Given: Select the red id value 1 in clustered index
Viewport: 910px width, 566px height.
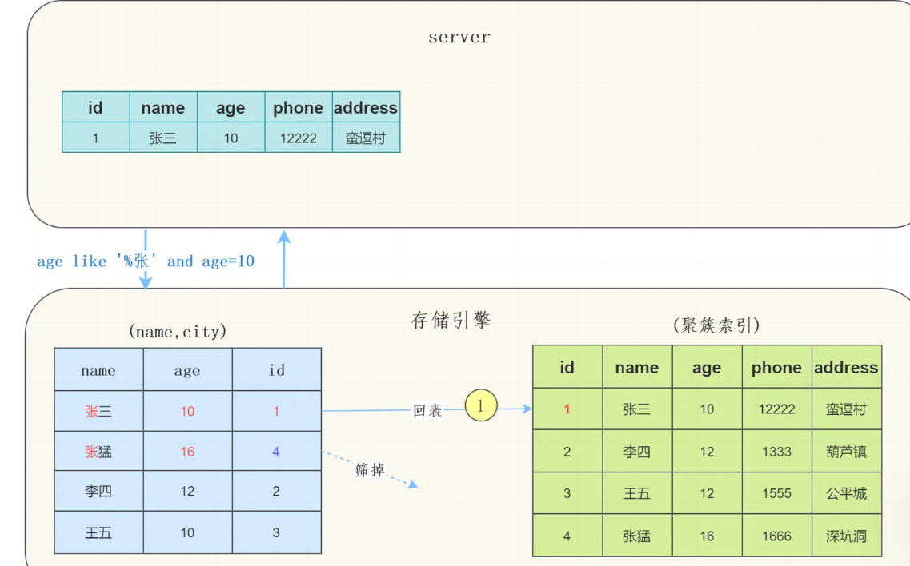Looking at the screenshot, I should point(566,409).
